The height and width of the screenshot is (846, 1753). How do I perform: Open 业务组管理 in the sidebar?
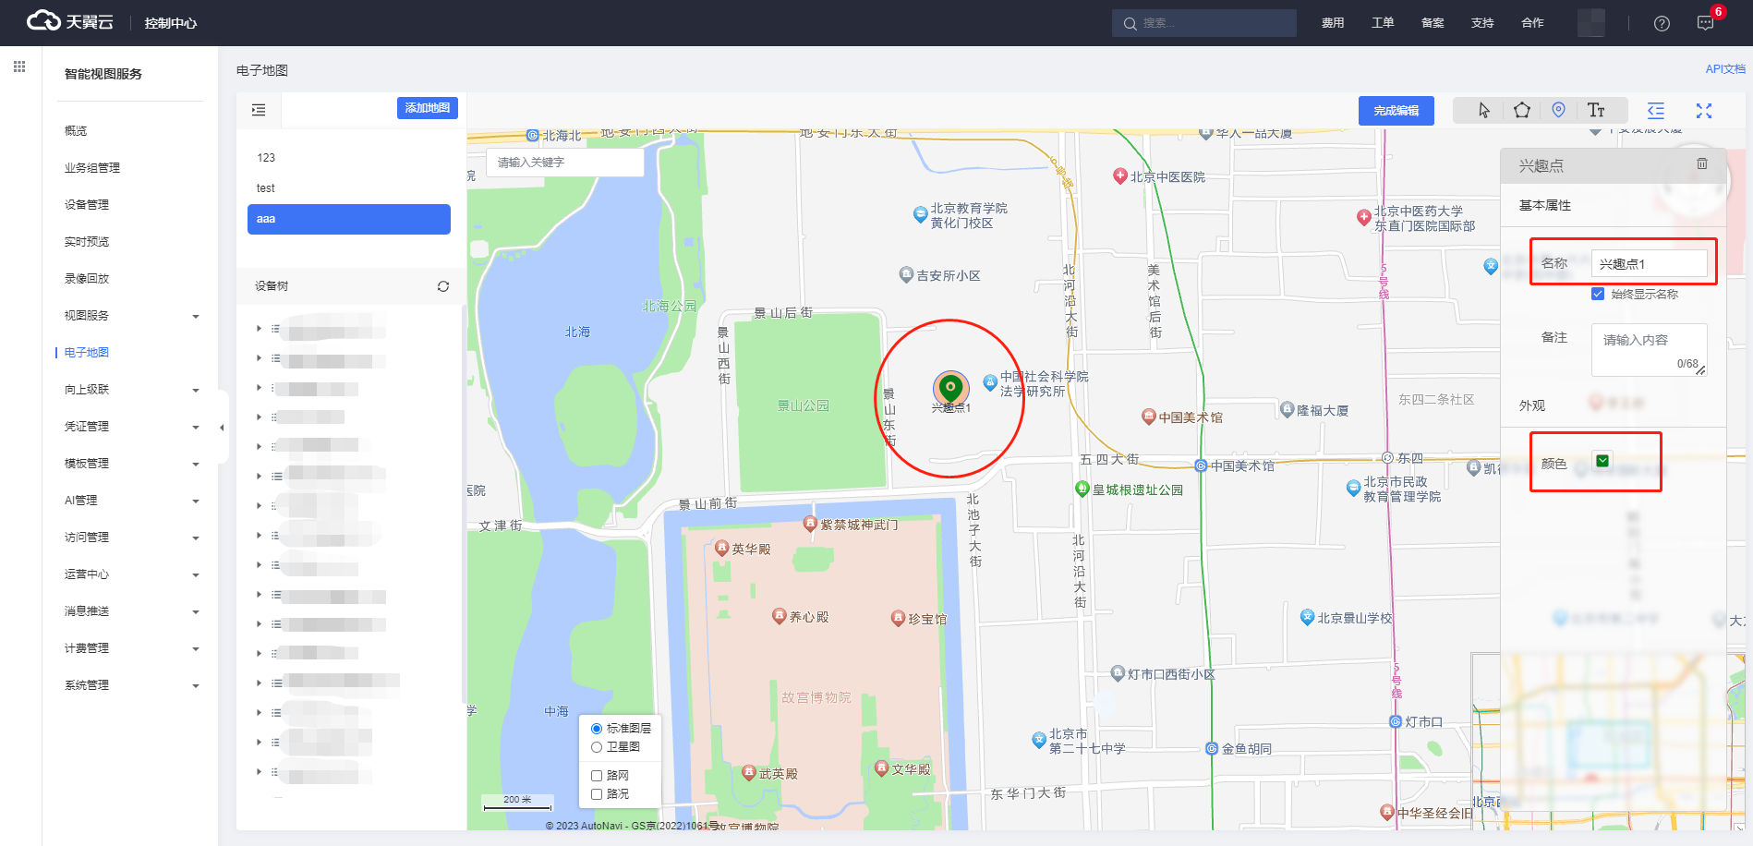pos(92,168)
